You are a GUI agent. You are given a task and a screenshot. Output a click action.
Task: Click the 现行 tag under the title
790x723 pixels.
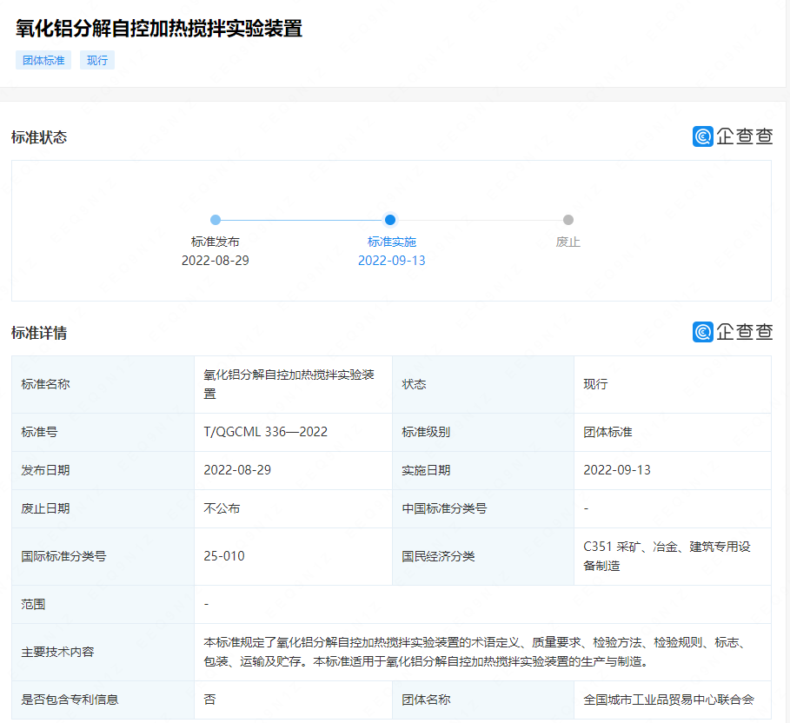[97, 60]
